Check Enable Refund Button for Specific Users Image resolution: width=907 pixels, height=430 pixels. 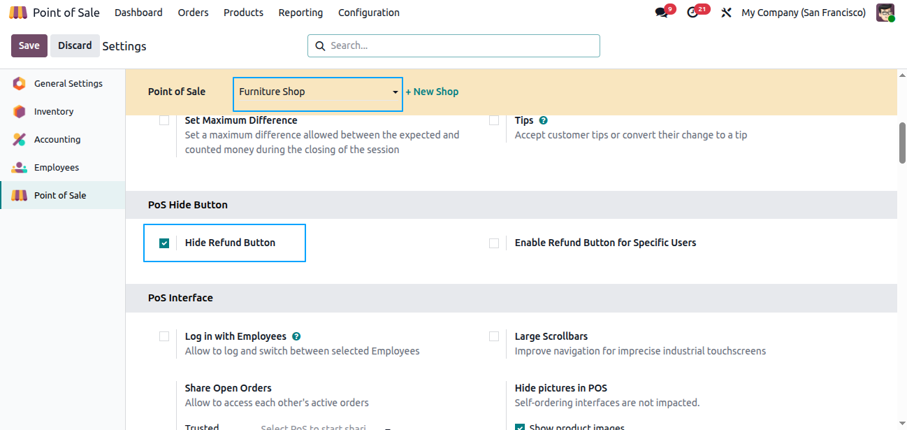tap(494, 243)
